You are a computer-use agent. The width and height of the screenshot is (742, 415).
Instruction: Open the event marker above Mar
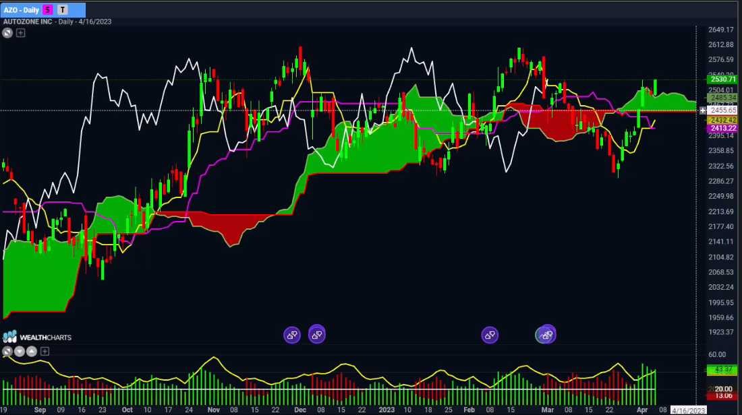tap(546, 335)
